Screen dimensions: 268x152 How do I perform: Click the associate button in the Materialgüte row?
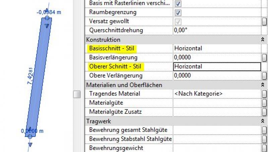click(x=264, y=103)
